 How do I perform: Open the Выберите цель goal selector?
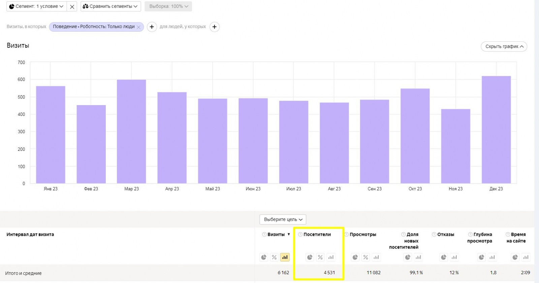pyautogui.click(x=283, y=220)
